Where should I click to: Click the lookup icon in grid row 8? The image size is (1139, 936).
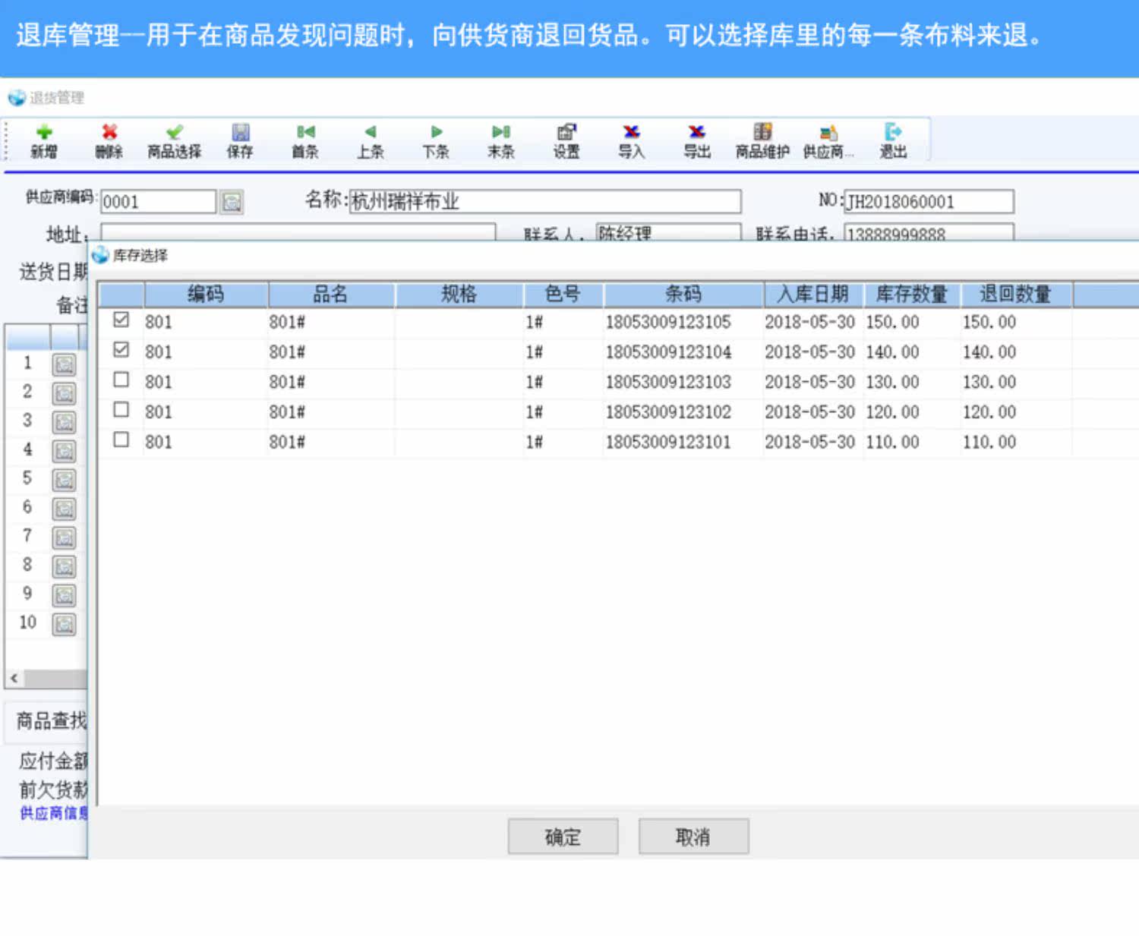click(x=65, y=566)
